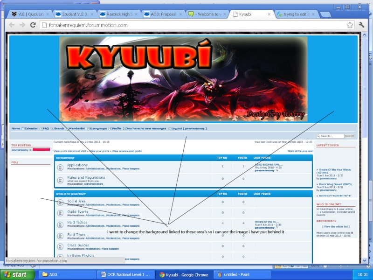Open Search in the forum navigation bar
Screen dimensions: 373x280
pyautogui.click(x=57, y=129)
